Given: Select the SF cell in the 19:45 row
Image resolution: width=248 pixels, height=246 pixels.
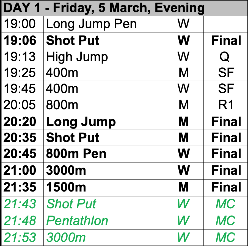Looking at the screenshot, I should [225, 89].
